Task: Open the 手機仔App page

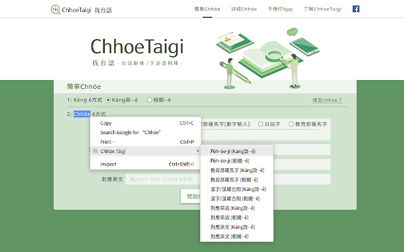Action: click(x=280, y=9)
